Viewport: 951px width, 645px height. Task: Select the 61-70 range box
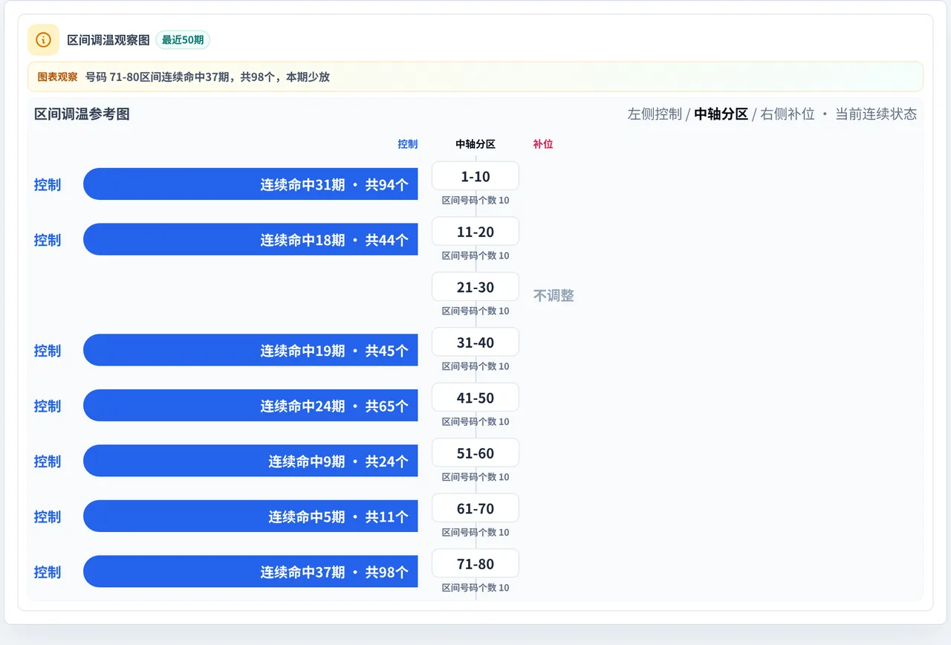(475, 508)
